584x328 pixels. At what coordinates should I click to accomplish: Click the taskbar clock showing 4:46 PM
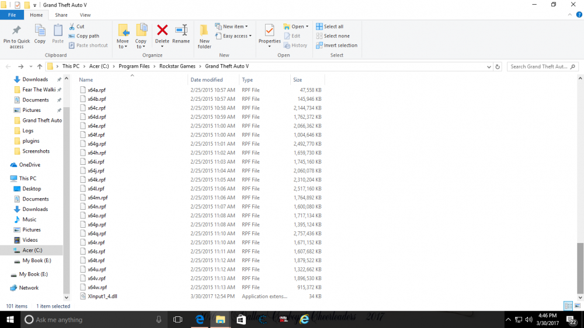click(548, 319)
